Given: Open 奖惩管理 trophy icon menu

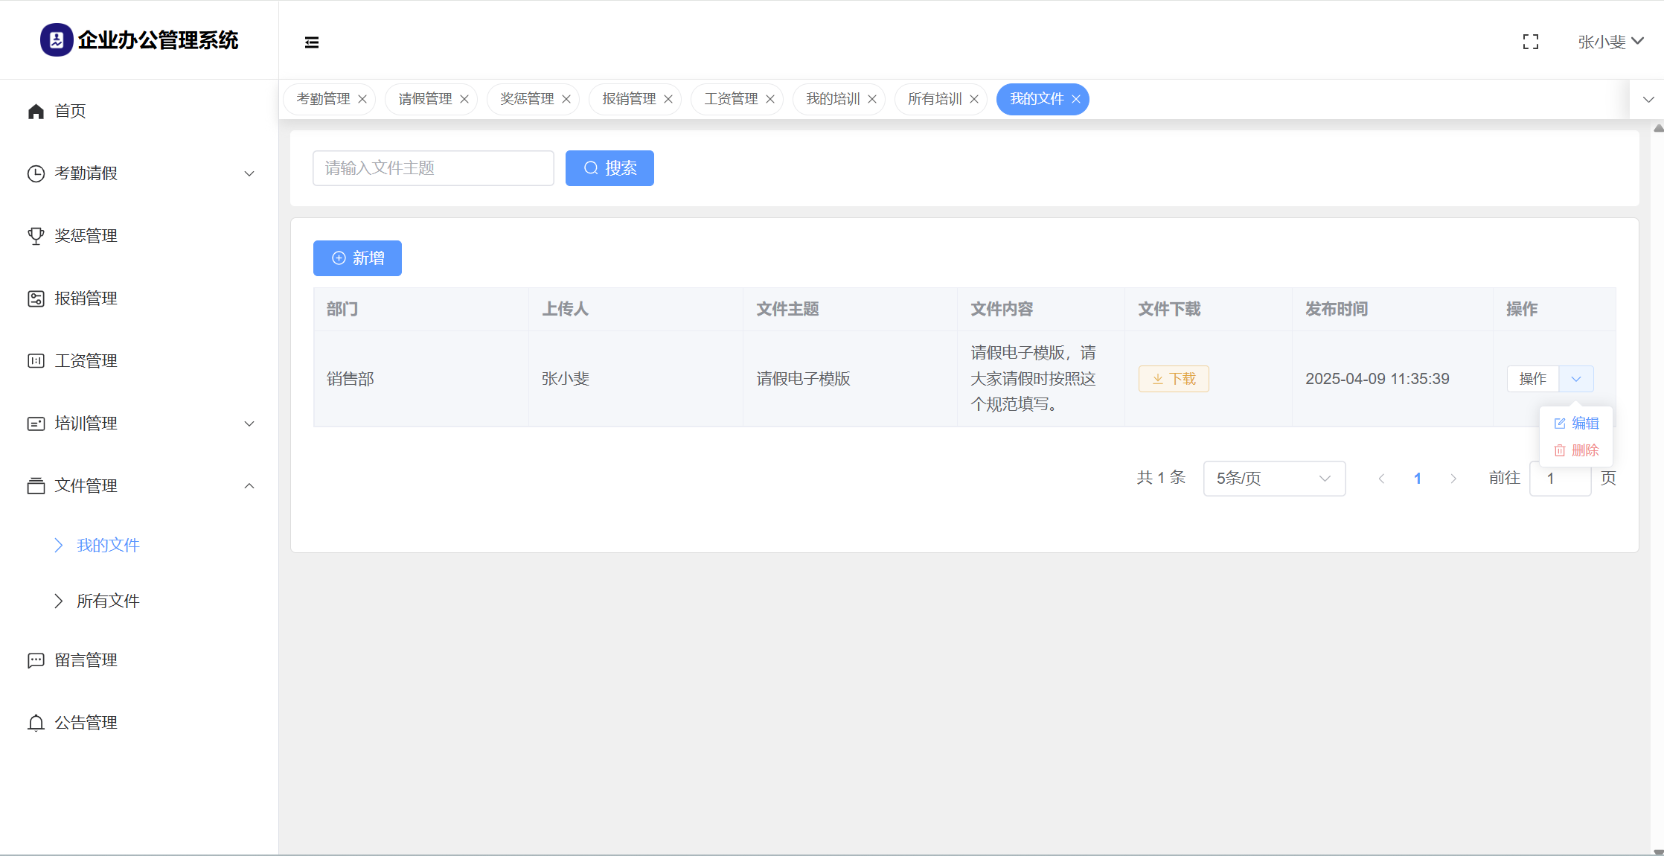Looking at the screenshot, I should click(x=36, y=236).
